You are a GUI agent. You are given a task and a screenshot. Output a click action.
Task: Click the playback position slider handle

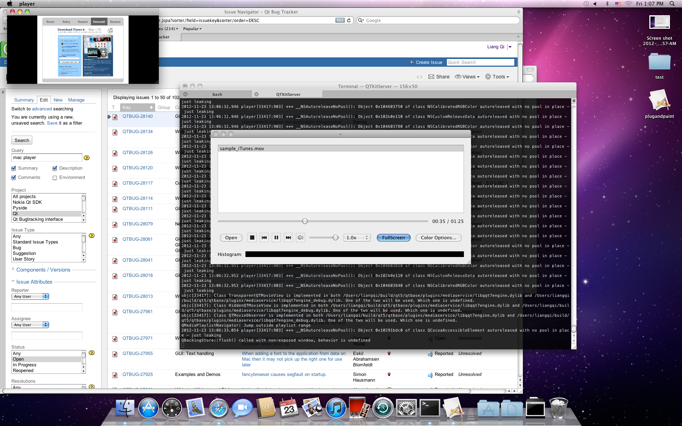pyautogui.click(x=305, y=221)
